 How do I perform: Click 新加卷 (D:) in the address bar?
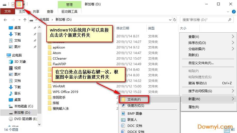63,20
